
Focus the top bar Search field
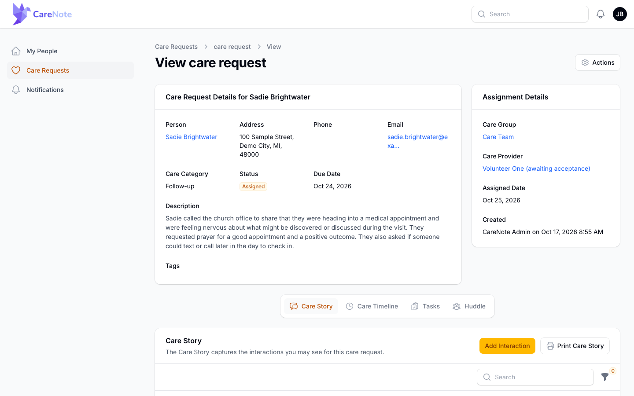point(530,14)
